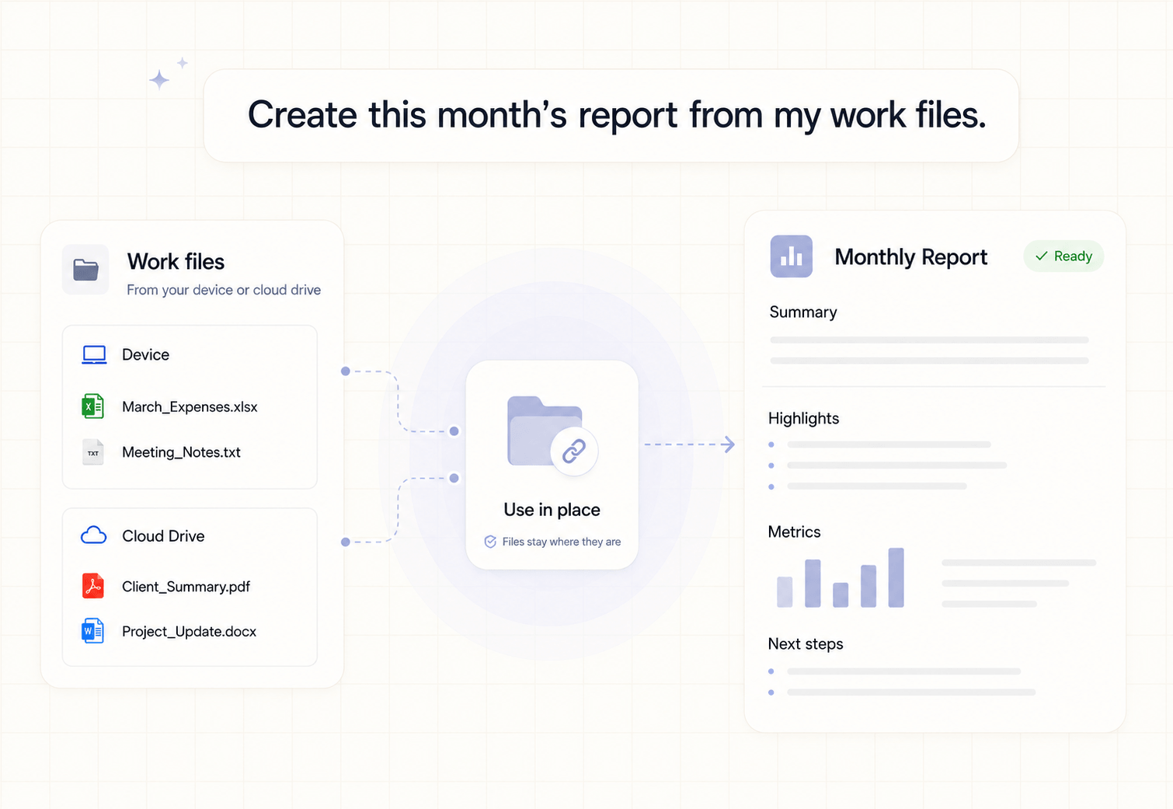Click the shield check icon beside Files stay

pos(490,542)
